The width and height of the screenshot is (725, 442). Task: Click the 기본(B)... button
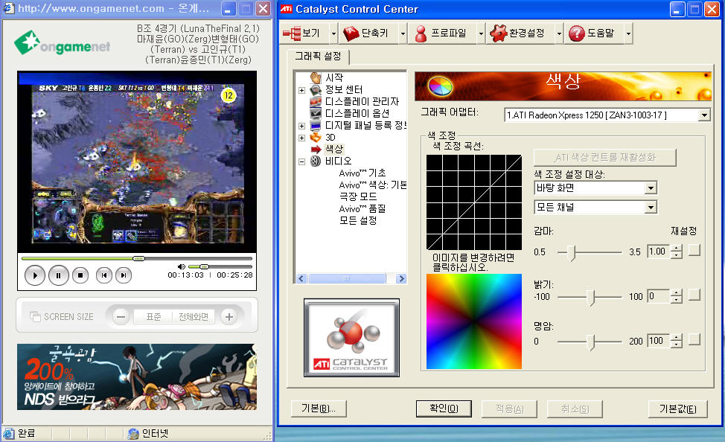pyautogui.click(x=319, y=409)
